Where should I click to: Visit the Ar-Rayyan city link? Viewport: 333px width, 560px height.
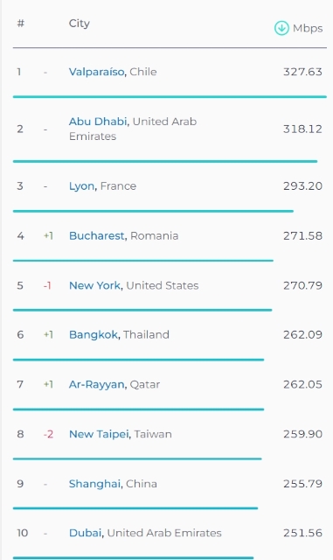tap(96, 384)
